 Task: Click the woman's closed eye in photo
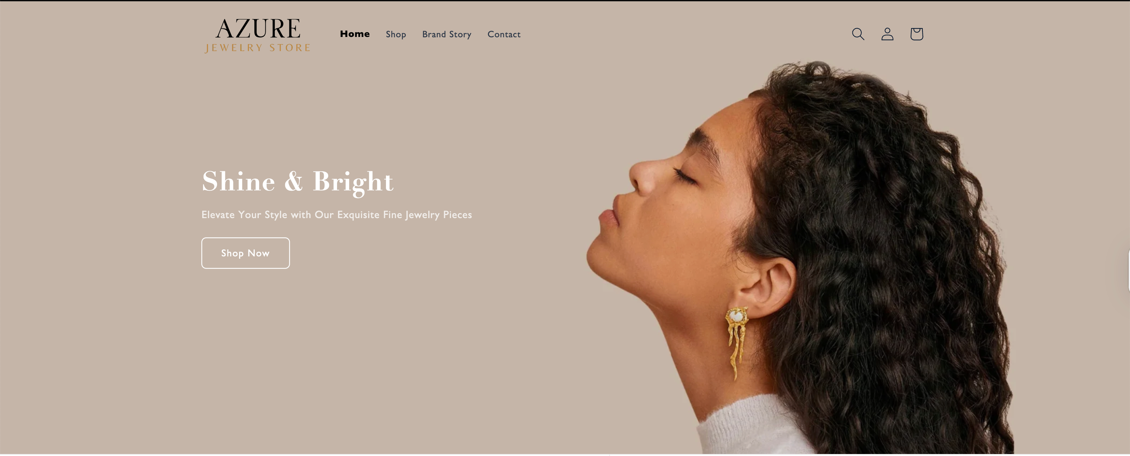point(685,177)
